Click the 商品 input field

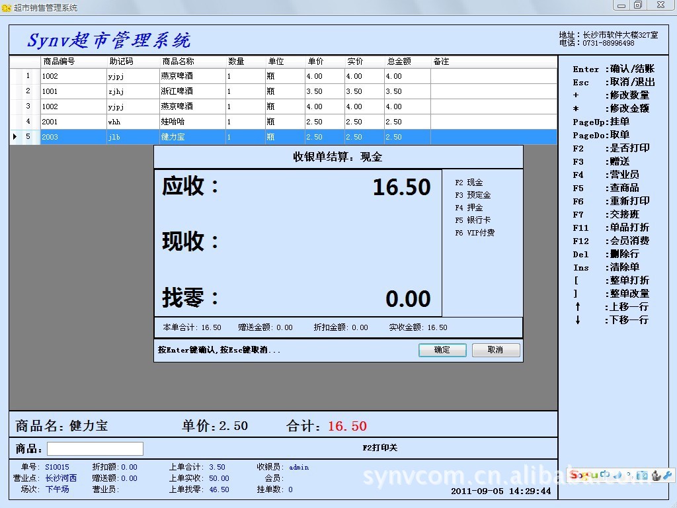click(x=95, y=448)
